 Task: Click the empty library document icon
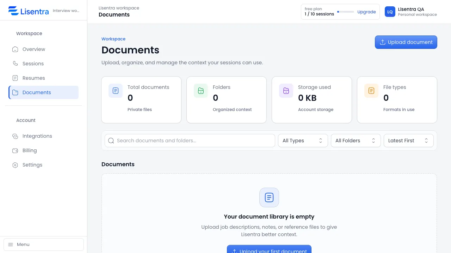pyautogui.click(x=269, y=197)
